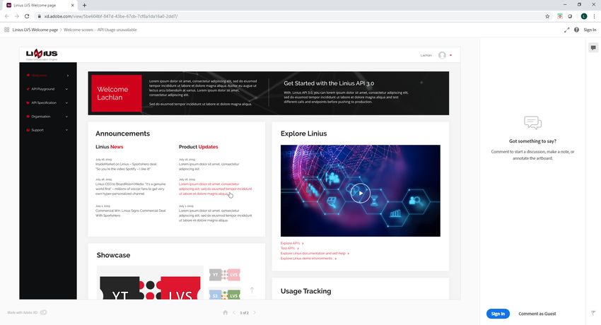Go to the prototype home screen icon

[226, 312]
